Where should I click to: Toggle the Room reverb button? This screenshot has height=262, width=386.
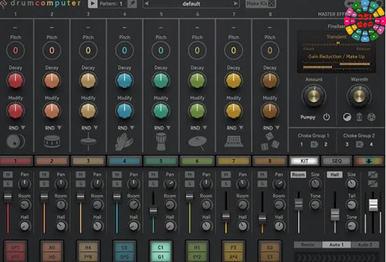pyautogui.click(x=299, y=175)
